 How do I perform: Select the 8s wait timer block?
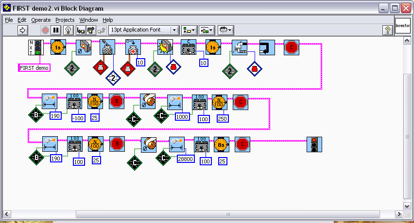(221, 144)
